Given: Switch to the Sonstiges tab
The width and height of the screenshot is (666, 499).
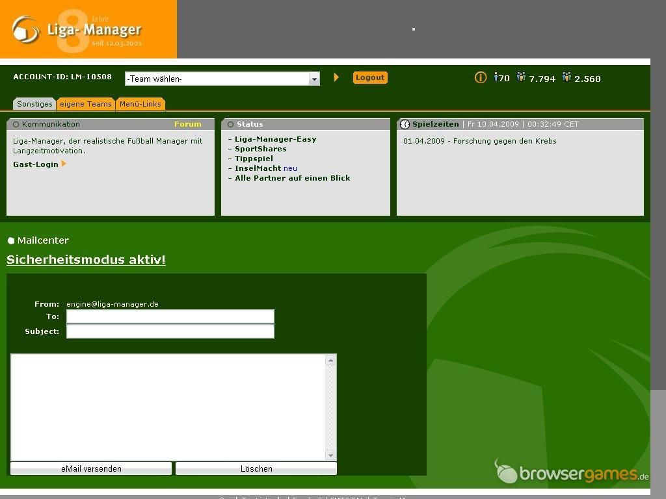Looking at the screenshot, I should point(34,104).
